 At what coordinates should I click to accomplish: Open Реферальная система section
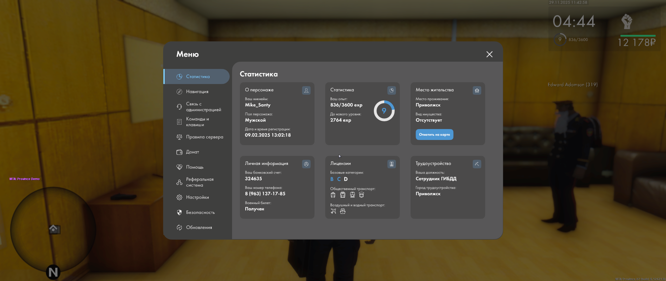pos(200,182)
